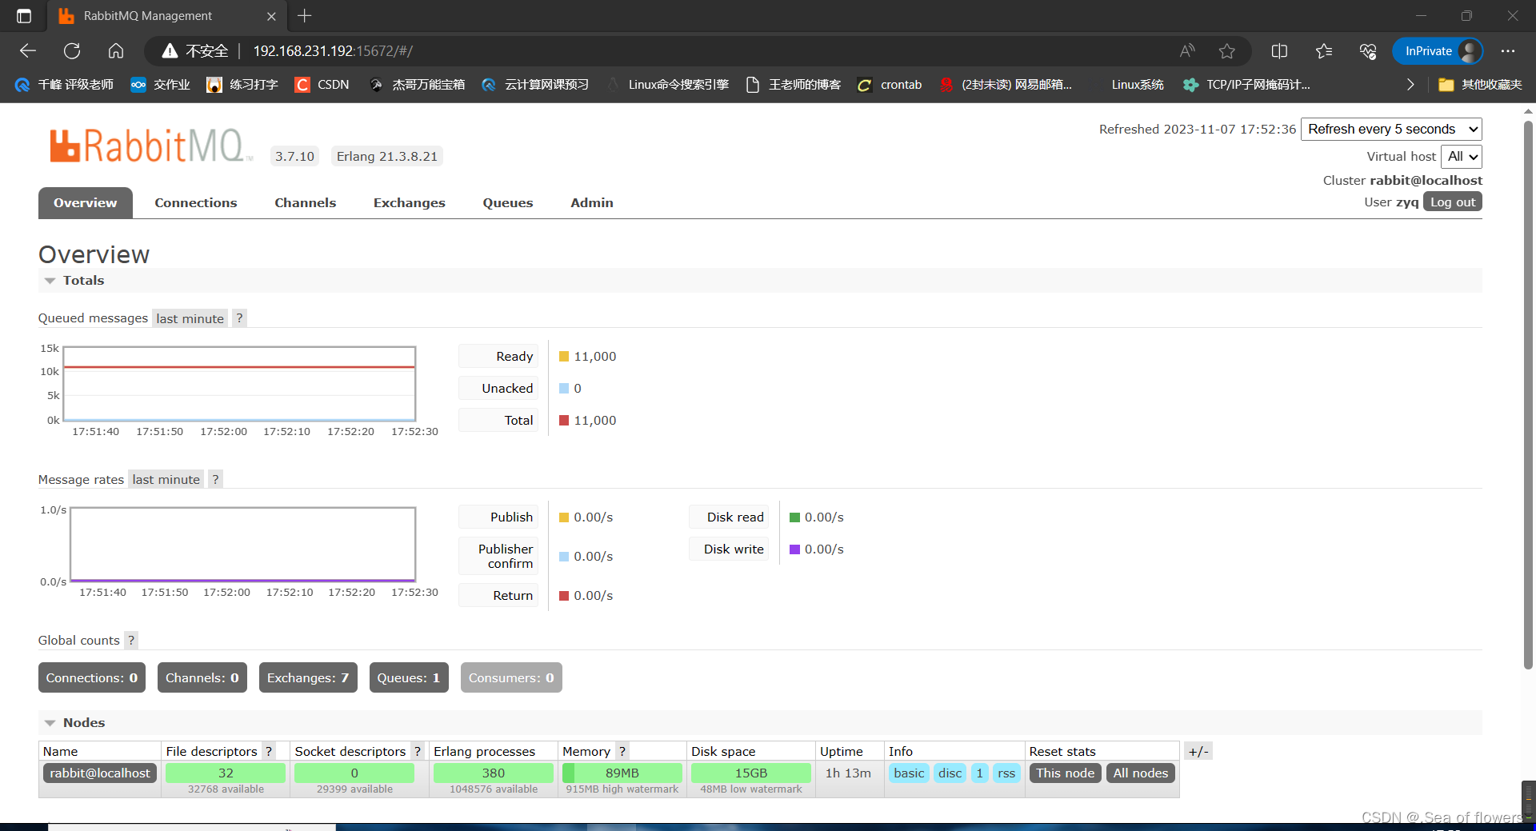Open read aloud icon in address bar

click(1187, 51)
